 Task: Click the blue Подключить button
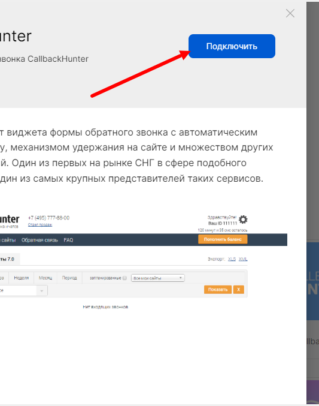point(232,46)
